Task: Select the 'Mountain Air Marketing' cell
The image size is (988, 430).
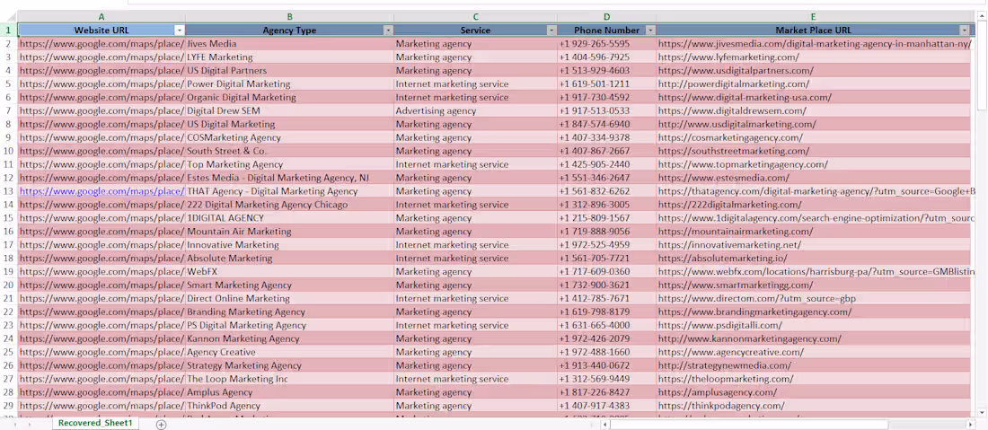Action: (289, 232)
